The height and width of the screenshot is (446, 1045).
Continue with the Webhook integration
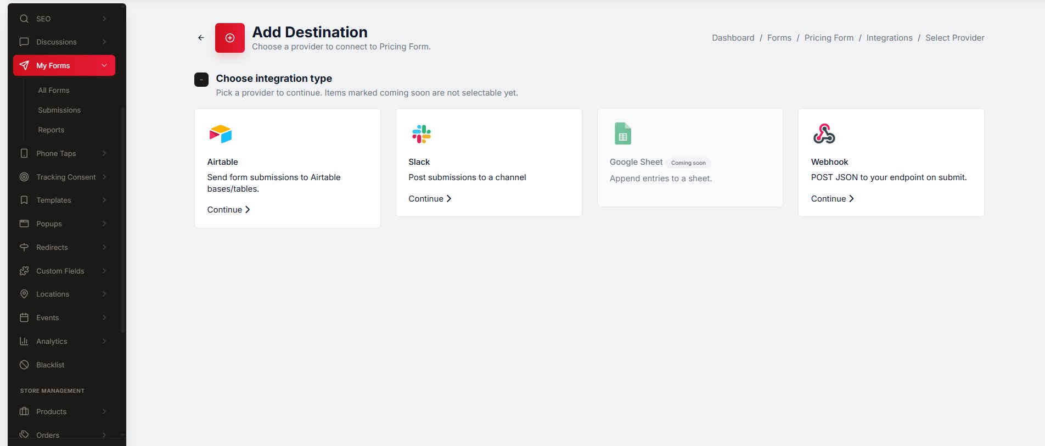(833, 199)
